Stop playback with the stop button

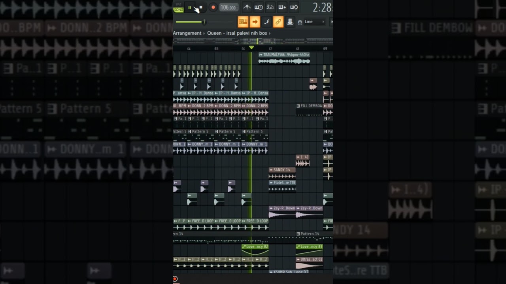point(201,7)
